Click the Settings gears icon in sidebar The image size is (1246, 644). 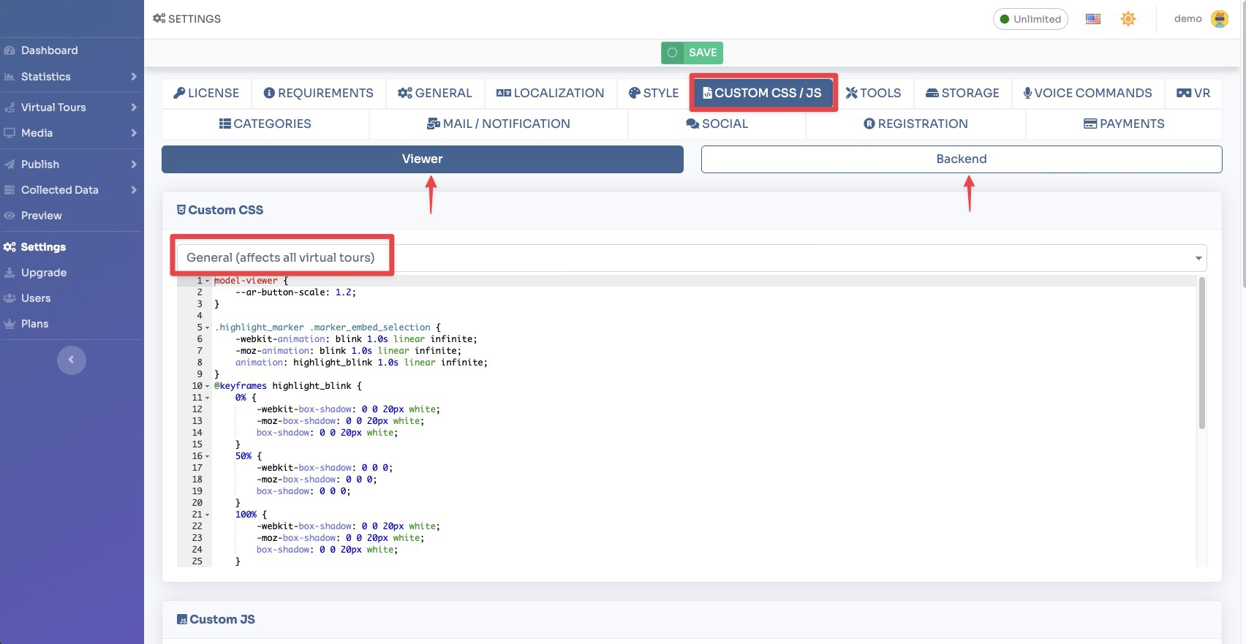point(10,247)
